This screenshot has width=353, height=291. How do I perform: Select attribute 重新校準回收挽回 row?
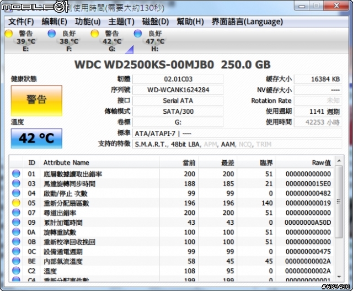(172, 242)
